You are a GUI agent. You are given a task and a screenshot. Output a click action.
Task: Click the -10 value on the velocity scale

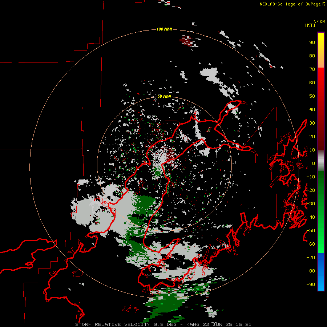pos(311,177)
